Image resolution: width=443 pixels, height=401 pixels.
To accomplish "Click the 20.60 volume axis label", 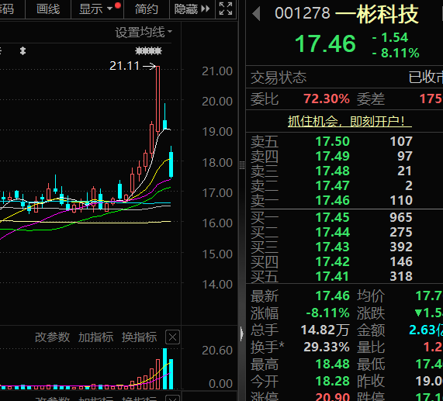I will pos(217,351).
